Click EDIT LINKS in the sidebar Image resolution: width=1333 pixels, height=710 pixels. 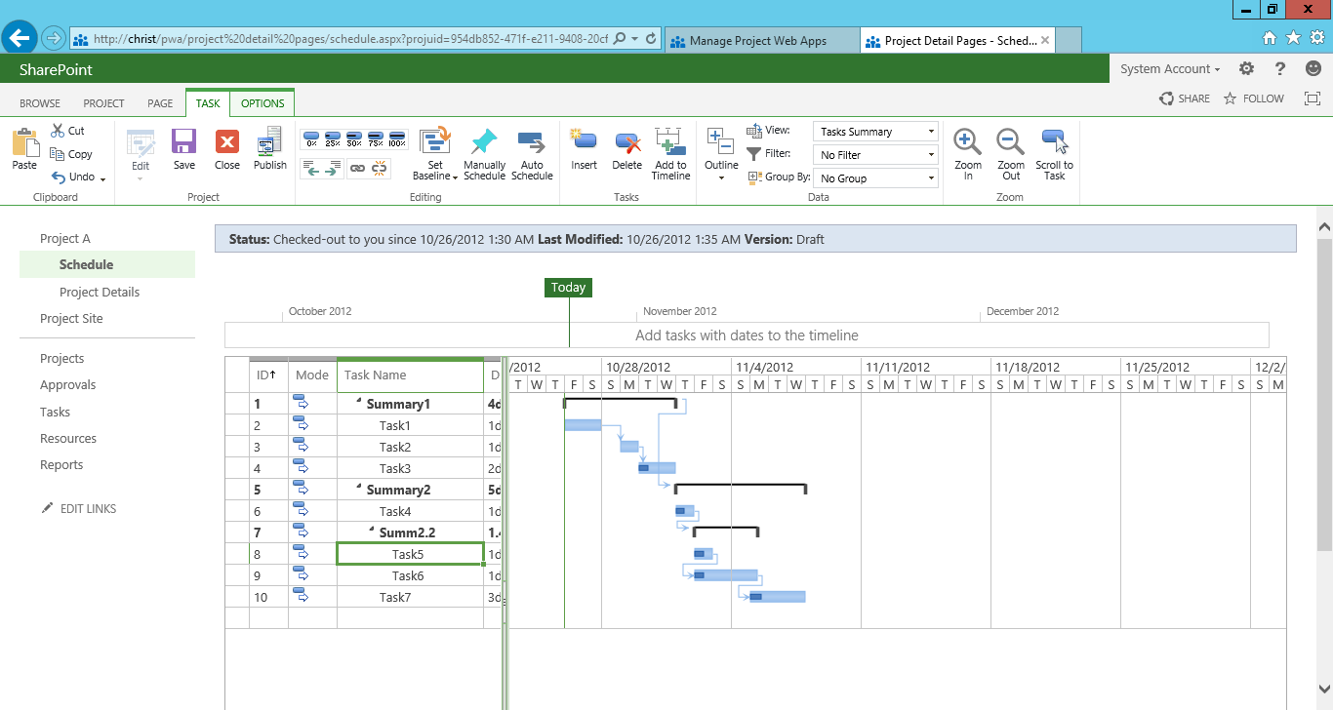[79, 509]
